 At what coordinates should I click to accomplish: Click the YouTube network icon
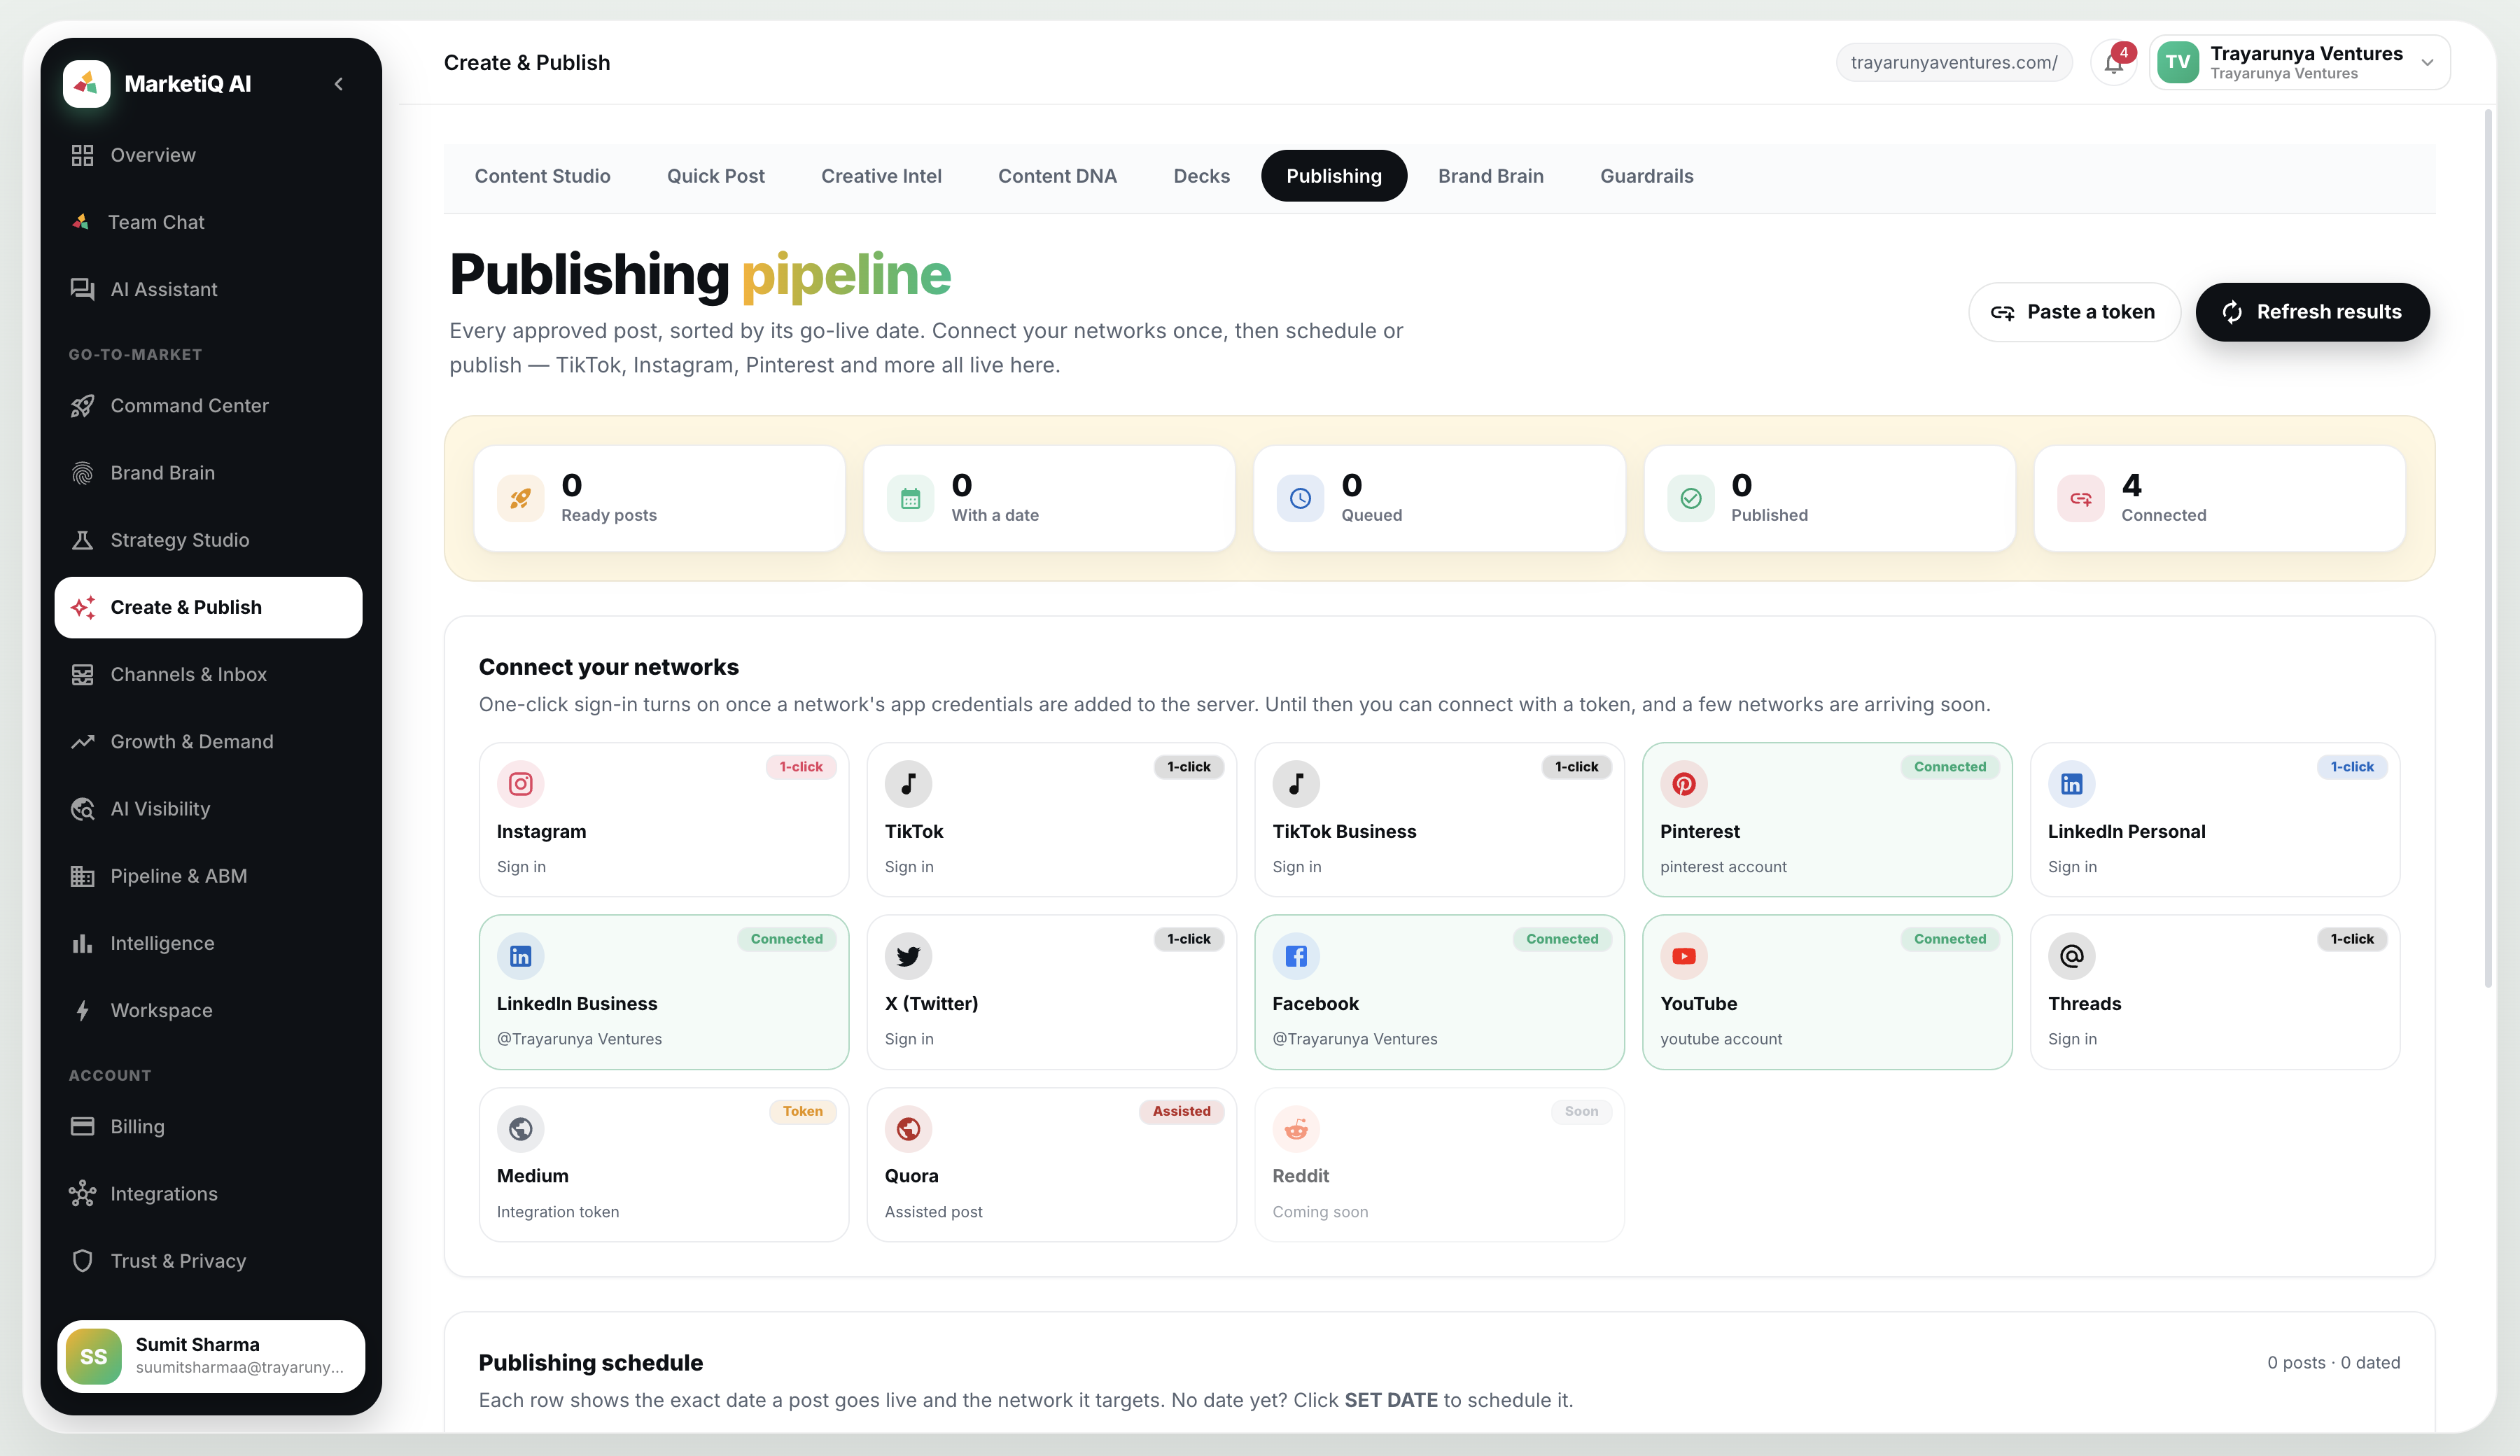click(x=1684, y=956)
